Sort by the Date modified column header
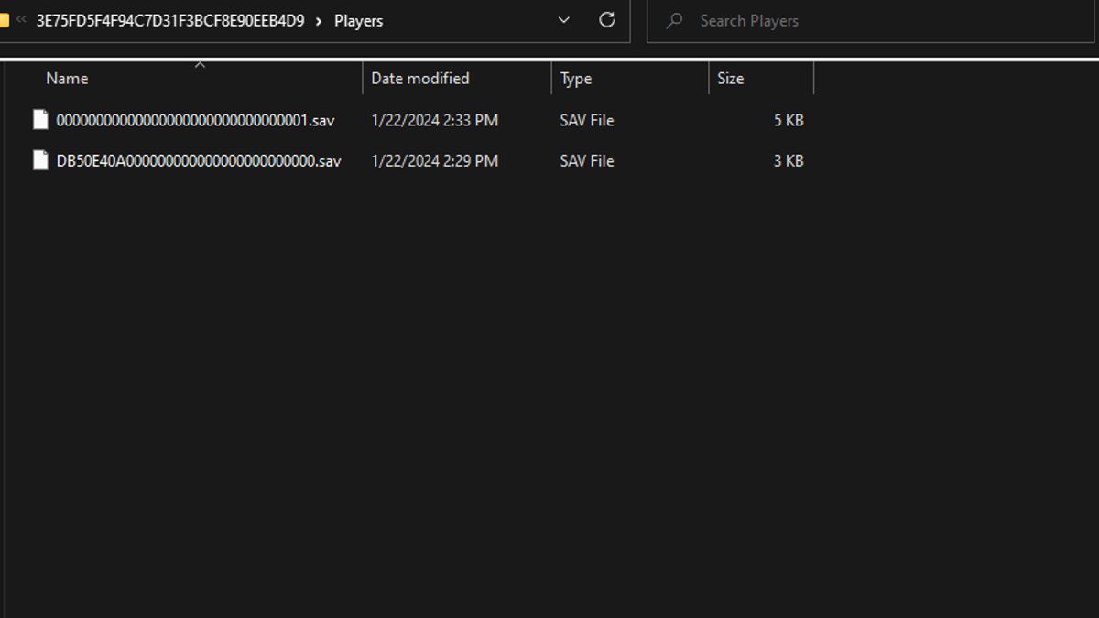 (x=419, y=79)
